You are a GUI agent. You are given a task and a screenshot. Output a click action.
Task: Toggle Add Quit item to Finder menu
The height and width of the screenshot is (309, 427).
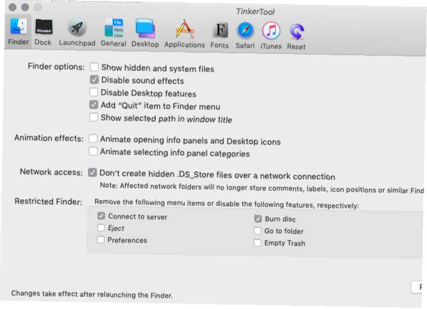(x=94, y=104)
